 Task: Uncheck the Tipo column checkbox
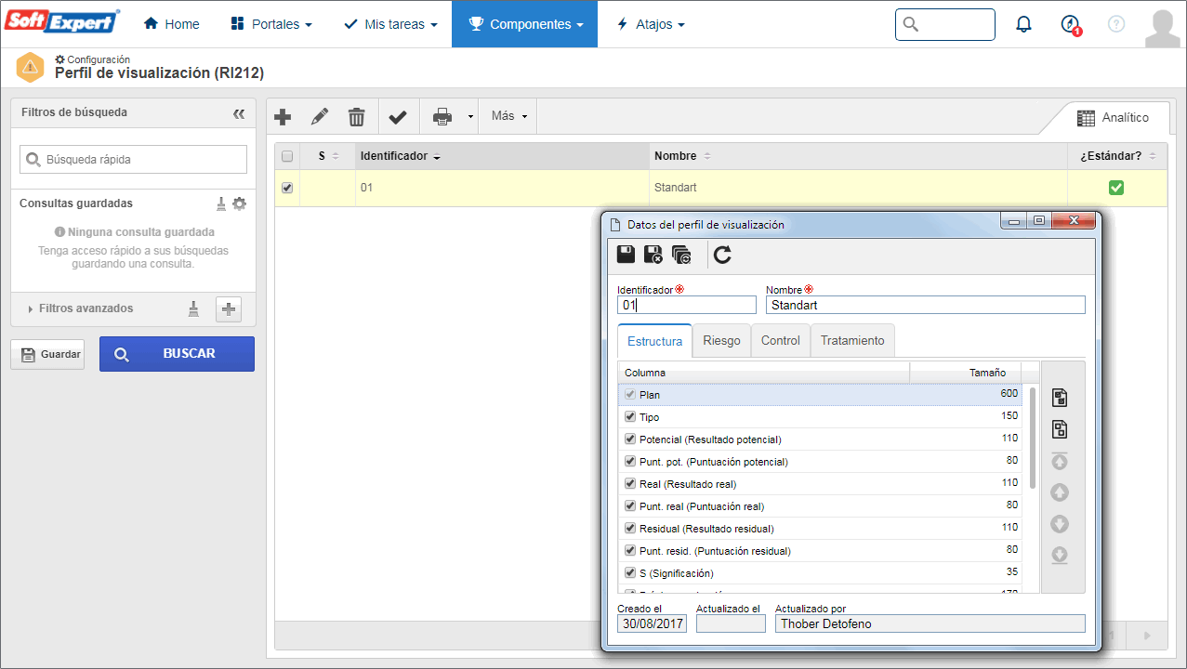[630, 417]
